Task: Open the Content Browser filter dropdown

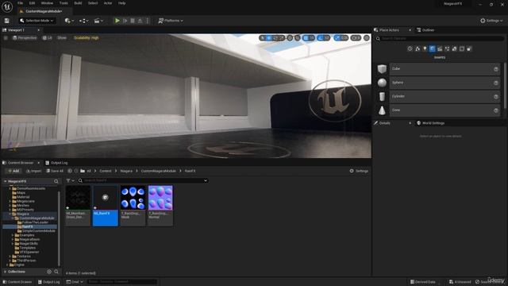Action: pos(70,180)
